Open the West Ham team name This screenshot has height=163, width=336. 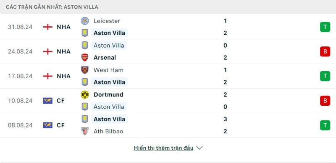click(x=108, y=70)
